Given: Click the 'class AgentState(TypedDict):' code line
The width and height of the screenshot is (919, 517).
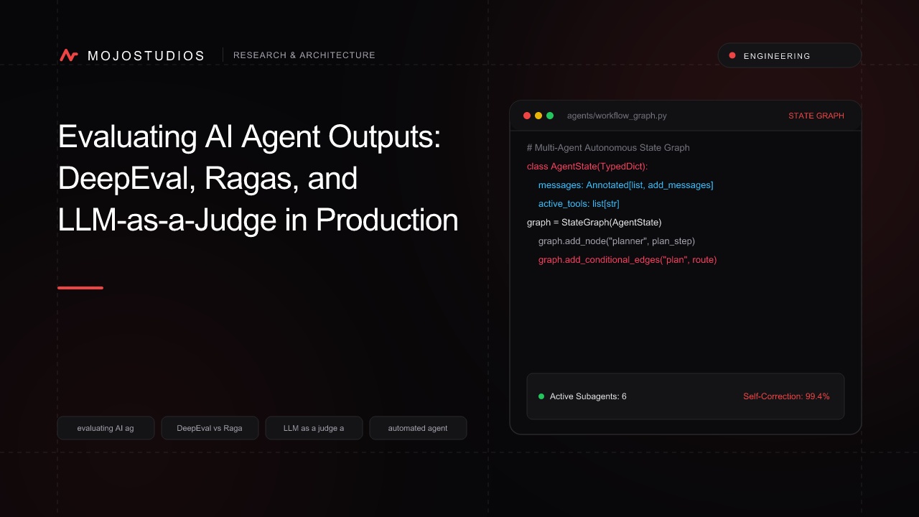Looking at the screenshot, I should pos(587,167).
